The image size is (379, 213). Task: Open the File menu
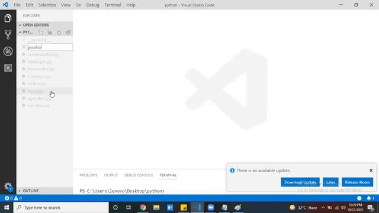(17, 5)
